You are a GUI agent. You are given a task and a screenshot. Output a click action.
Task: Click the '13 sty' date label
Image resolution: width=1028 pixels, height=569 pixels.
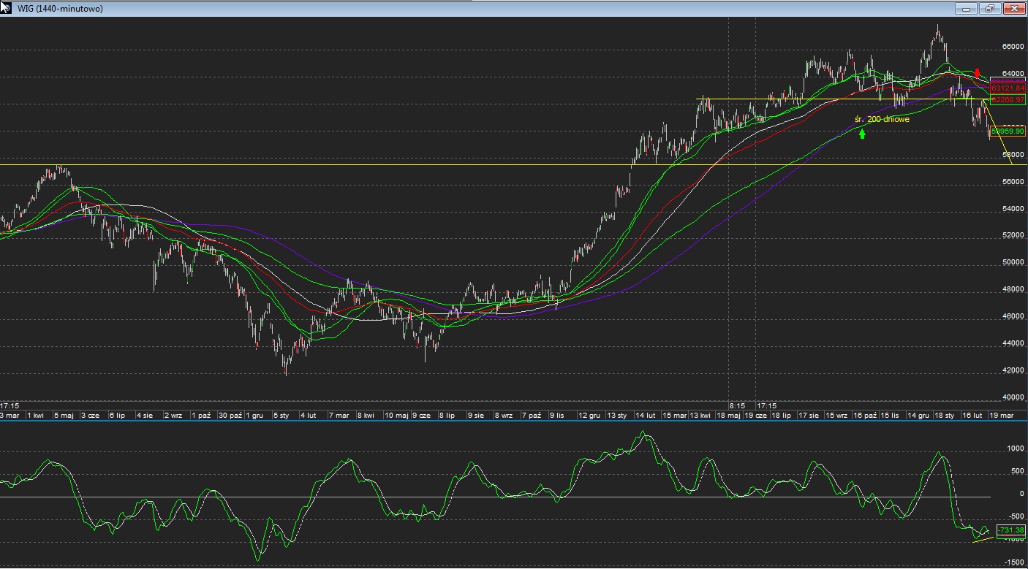[x=616, y=415]
